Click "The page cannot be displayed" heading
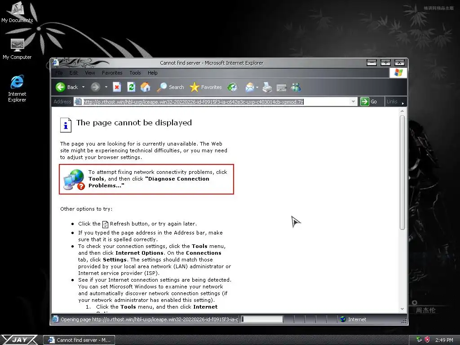 pos(134,123)
